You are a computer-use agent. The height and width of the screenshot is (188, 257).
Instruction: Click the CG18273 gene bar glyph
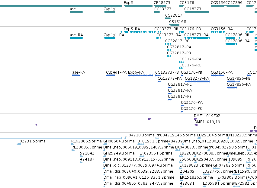click(197, 12)
